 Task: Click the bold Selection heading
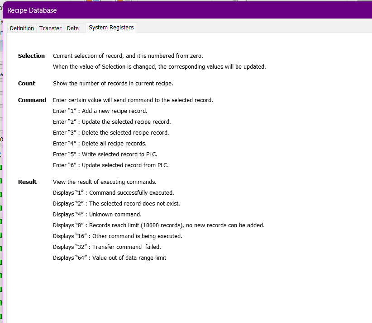click(31, 56)
